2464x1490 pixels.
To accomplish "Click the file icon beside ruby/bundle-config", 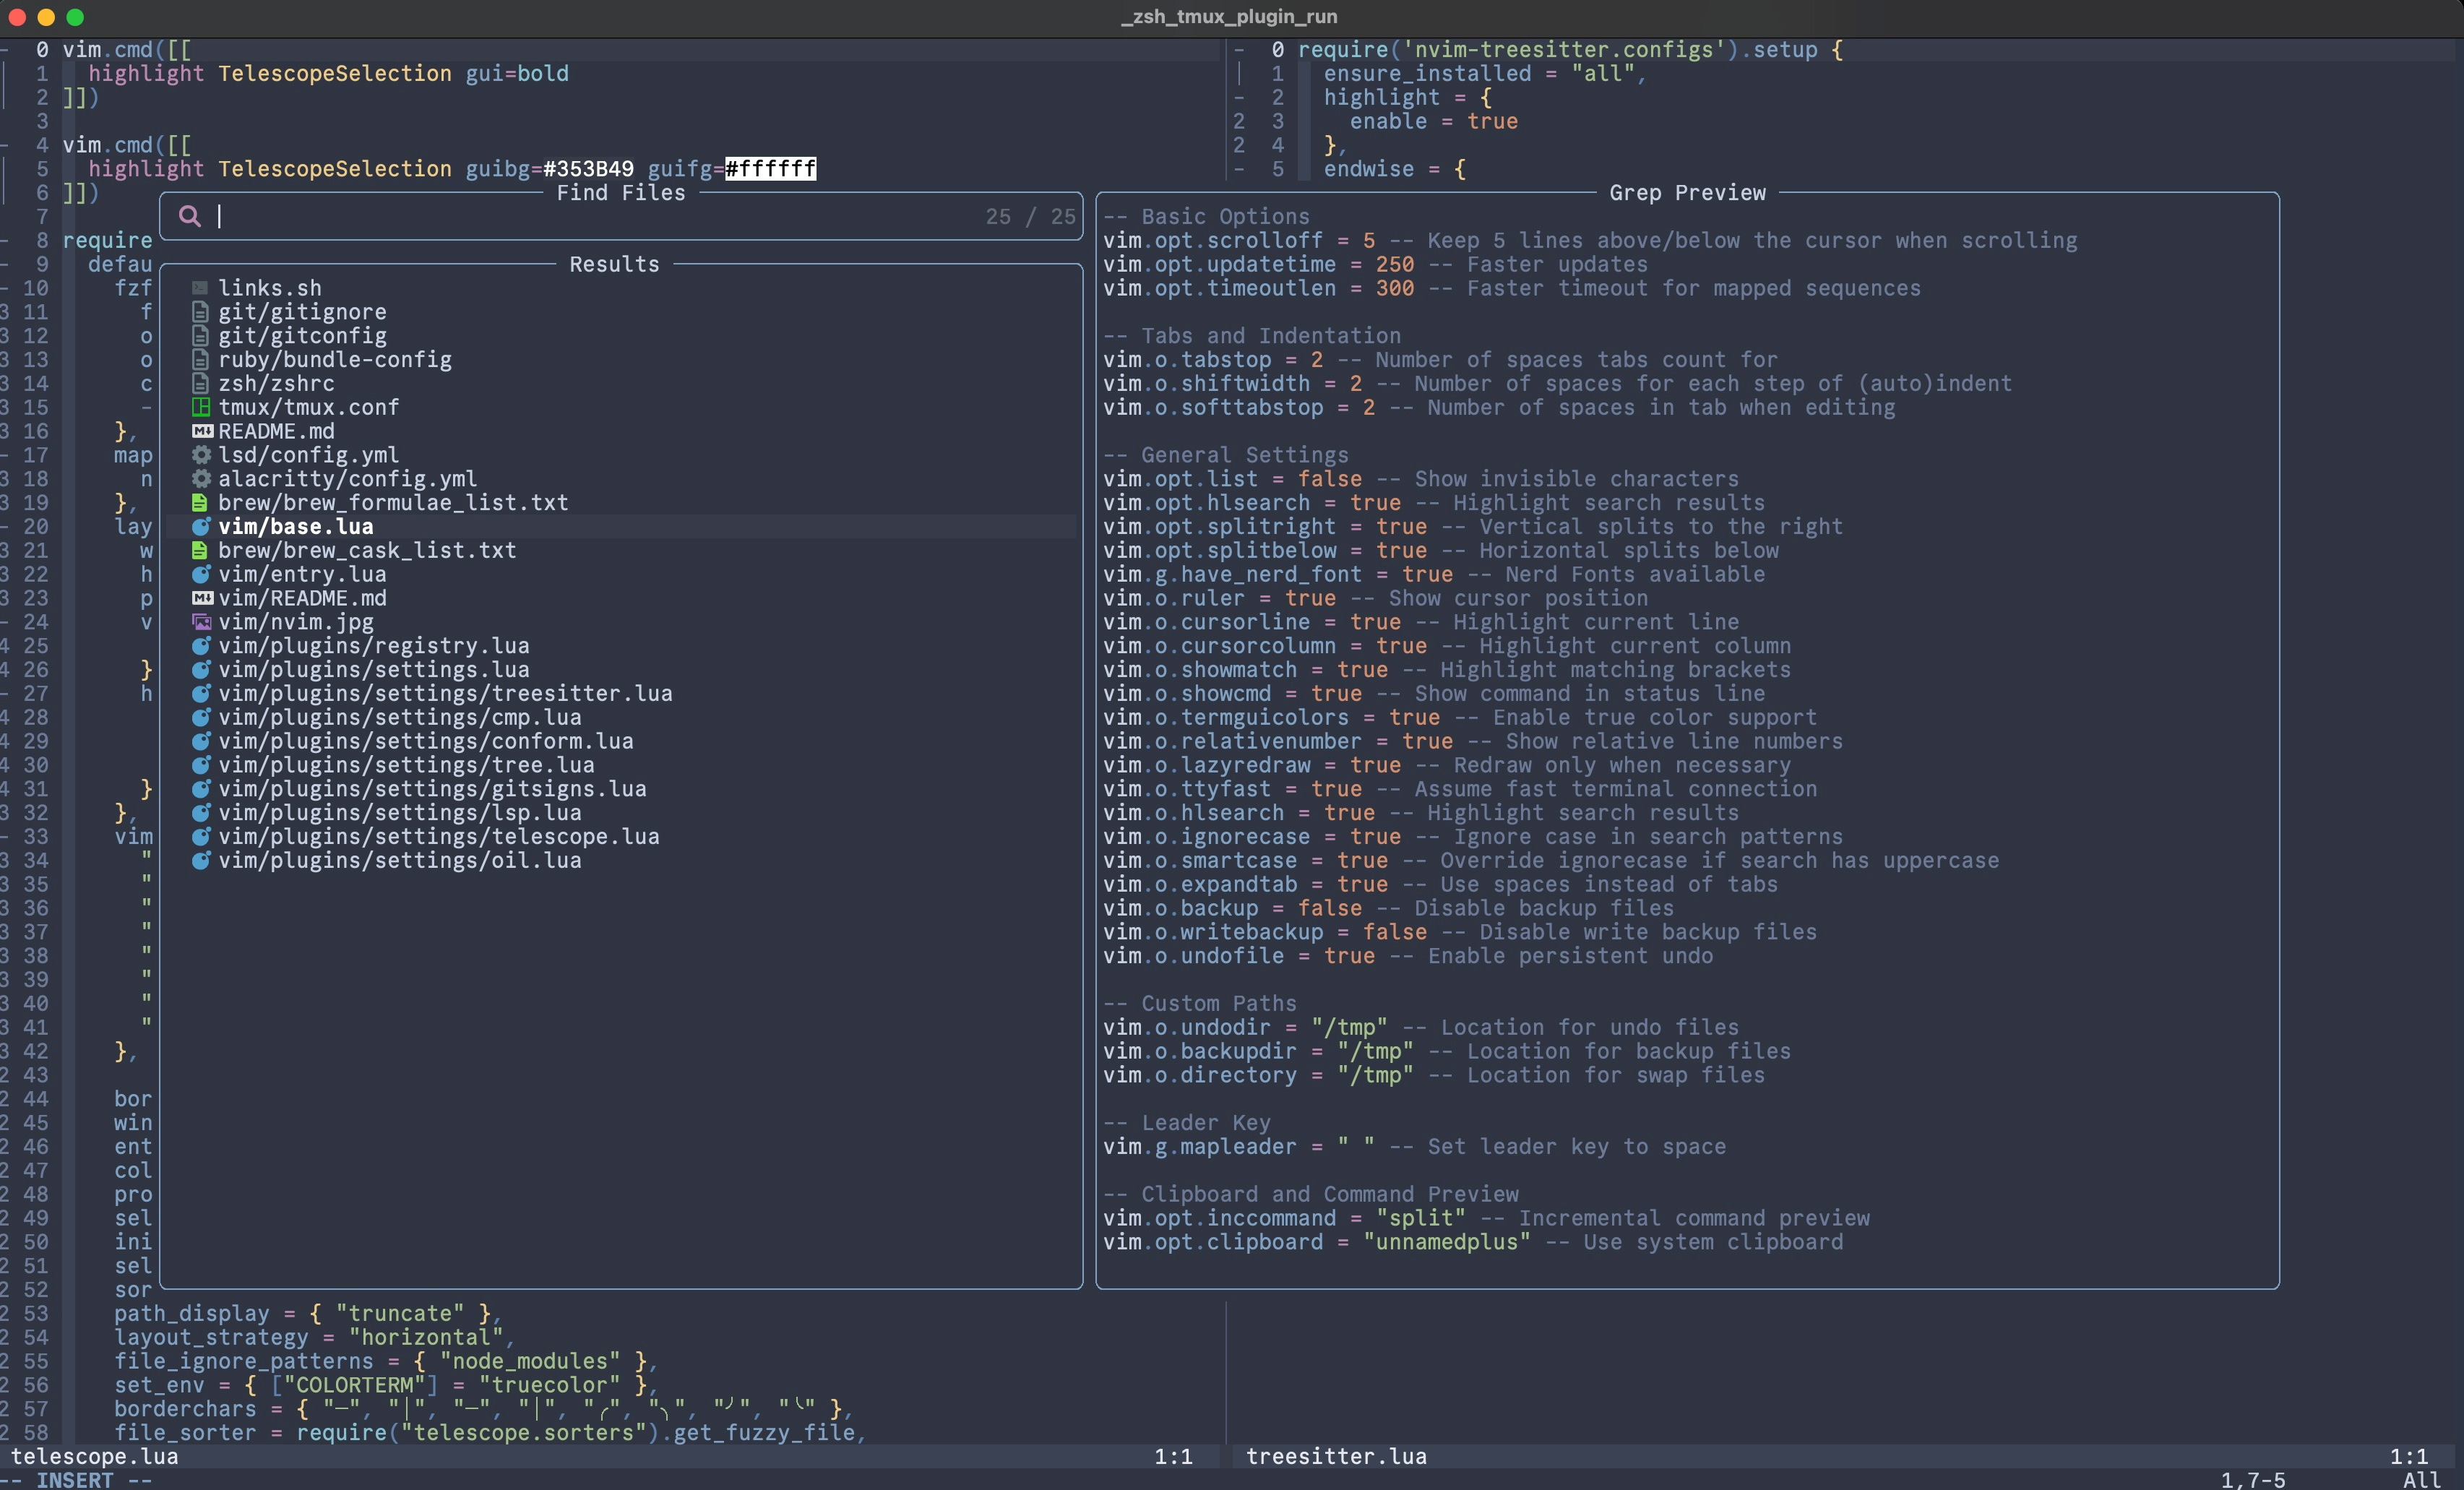I will [x=200, y=360].
